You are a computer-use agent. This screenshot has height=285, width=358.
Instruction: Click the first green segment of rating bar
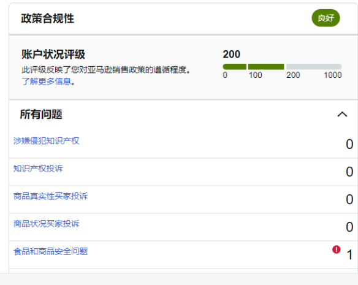pos(235,67)
